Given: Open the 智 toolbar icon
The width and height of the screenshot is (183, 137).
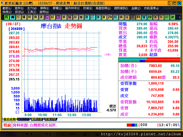Looking at the screenshot, I should (x=75, y=17).
